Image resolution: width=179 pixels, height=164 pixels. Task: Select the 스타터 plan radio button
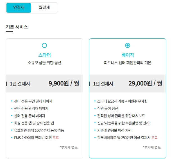pos(44,45)
